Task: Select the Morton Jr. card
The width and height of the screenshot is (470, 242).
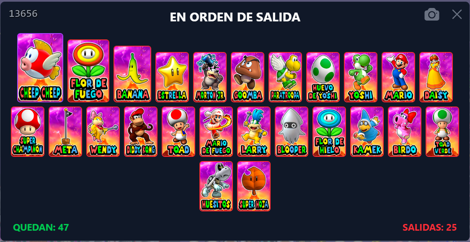Action: pyautogui.click(x=210, y=77)
